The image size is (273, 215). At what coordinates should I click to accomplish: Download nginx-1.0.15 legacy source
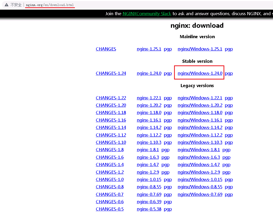click(149, 179)
